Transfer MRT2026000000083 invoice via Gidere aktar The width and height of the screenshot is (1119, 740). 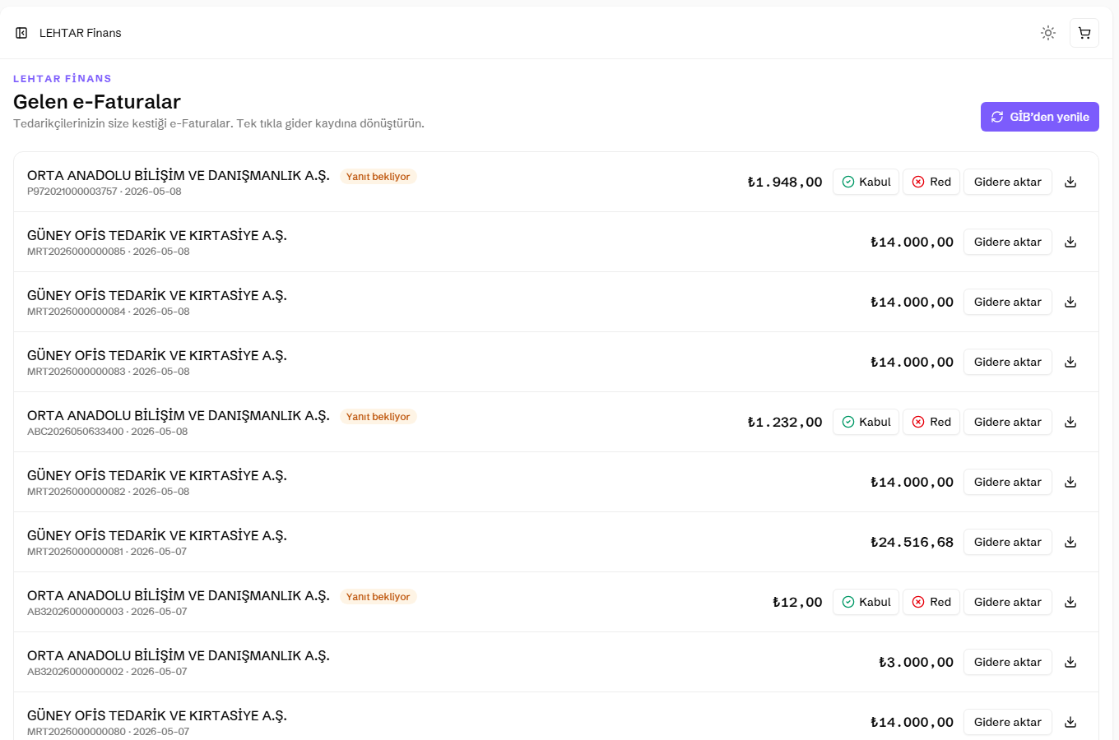click(x=1008, y=362)
